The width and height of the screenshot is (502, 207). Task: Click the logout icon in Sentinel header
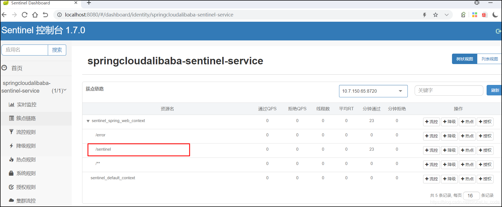pos(498,31)
